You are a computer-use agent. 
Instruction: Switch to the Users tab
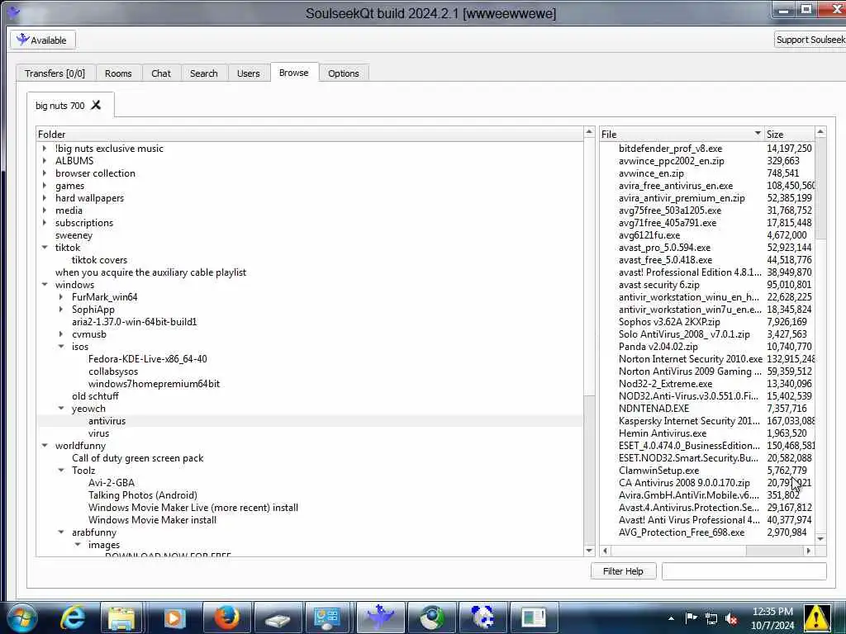pos(248,73)
